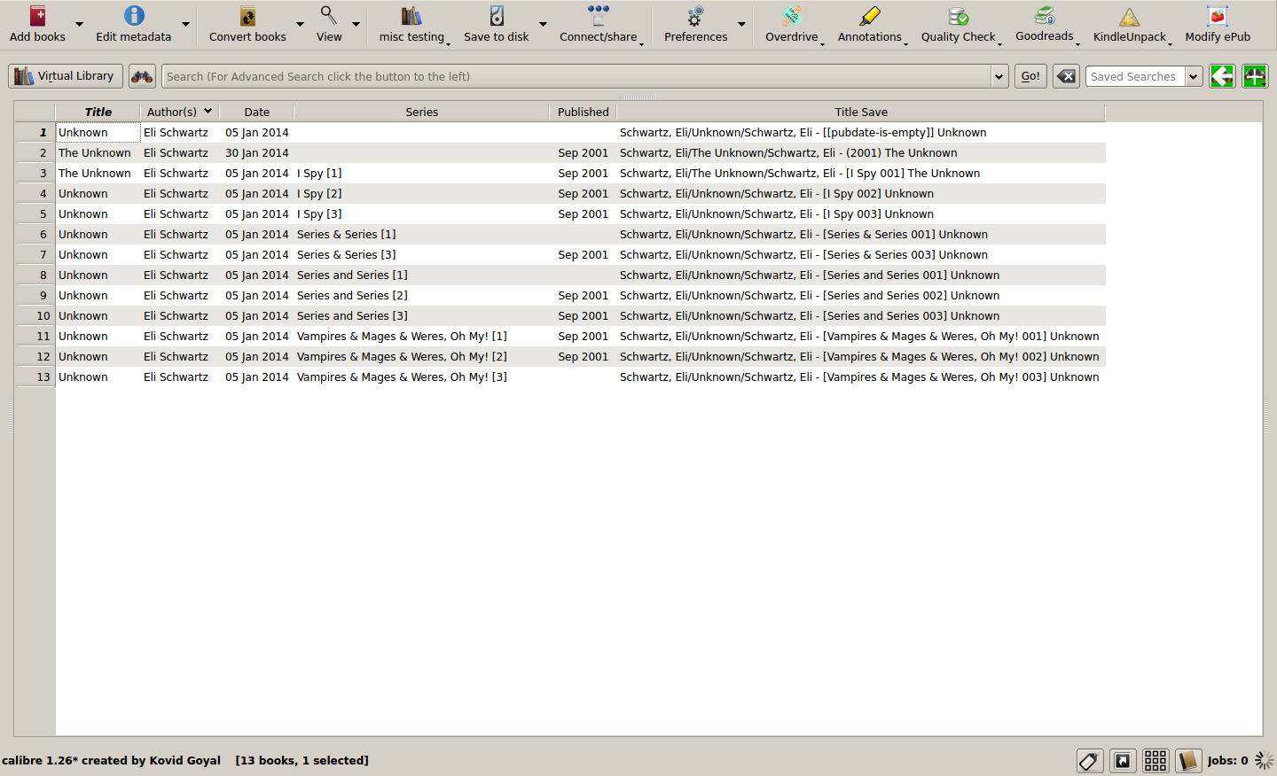Sort by the Author(s) column header
Viewport: 1277px width, 776px height.
[179, 112]
